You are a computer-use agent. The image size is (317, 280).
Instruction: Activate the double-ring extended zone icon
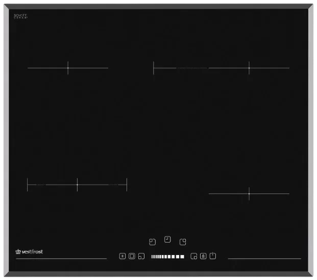(132, 256)
